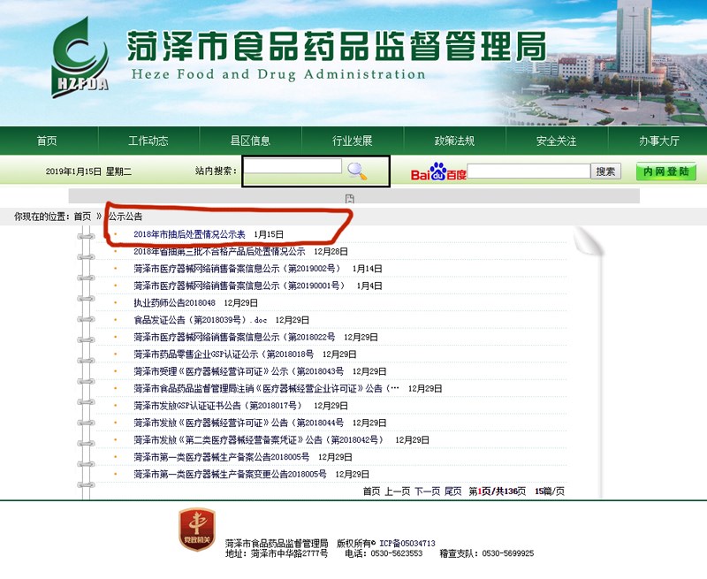Open the 首页 navigation menu item
The image size is (707, 579).
pos(47,141)
